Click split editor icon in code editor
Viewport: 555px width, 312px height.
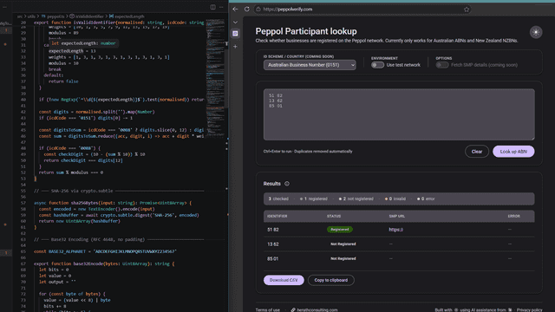coord(212,7)
